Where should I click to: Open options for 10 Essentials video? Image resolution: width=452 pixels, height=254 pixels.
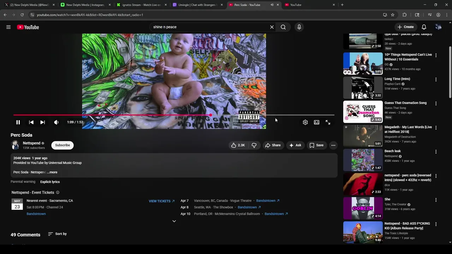(x=436, y=55)
